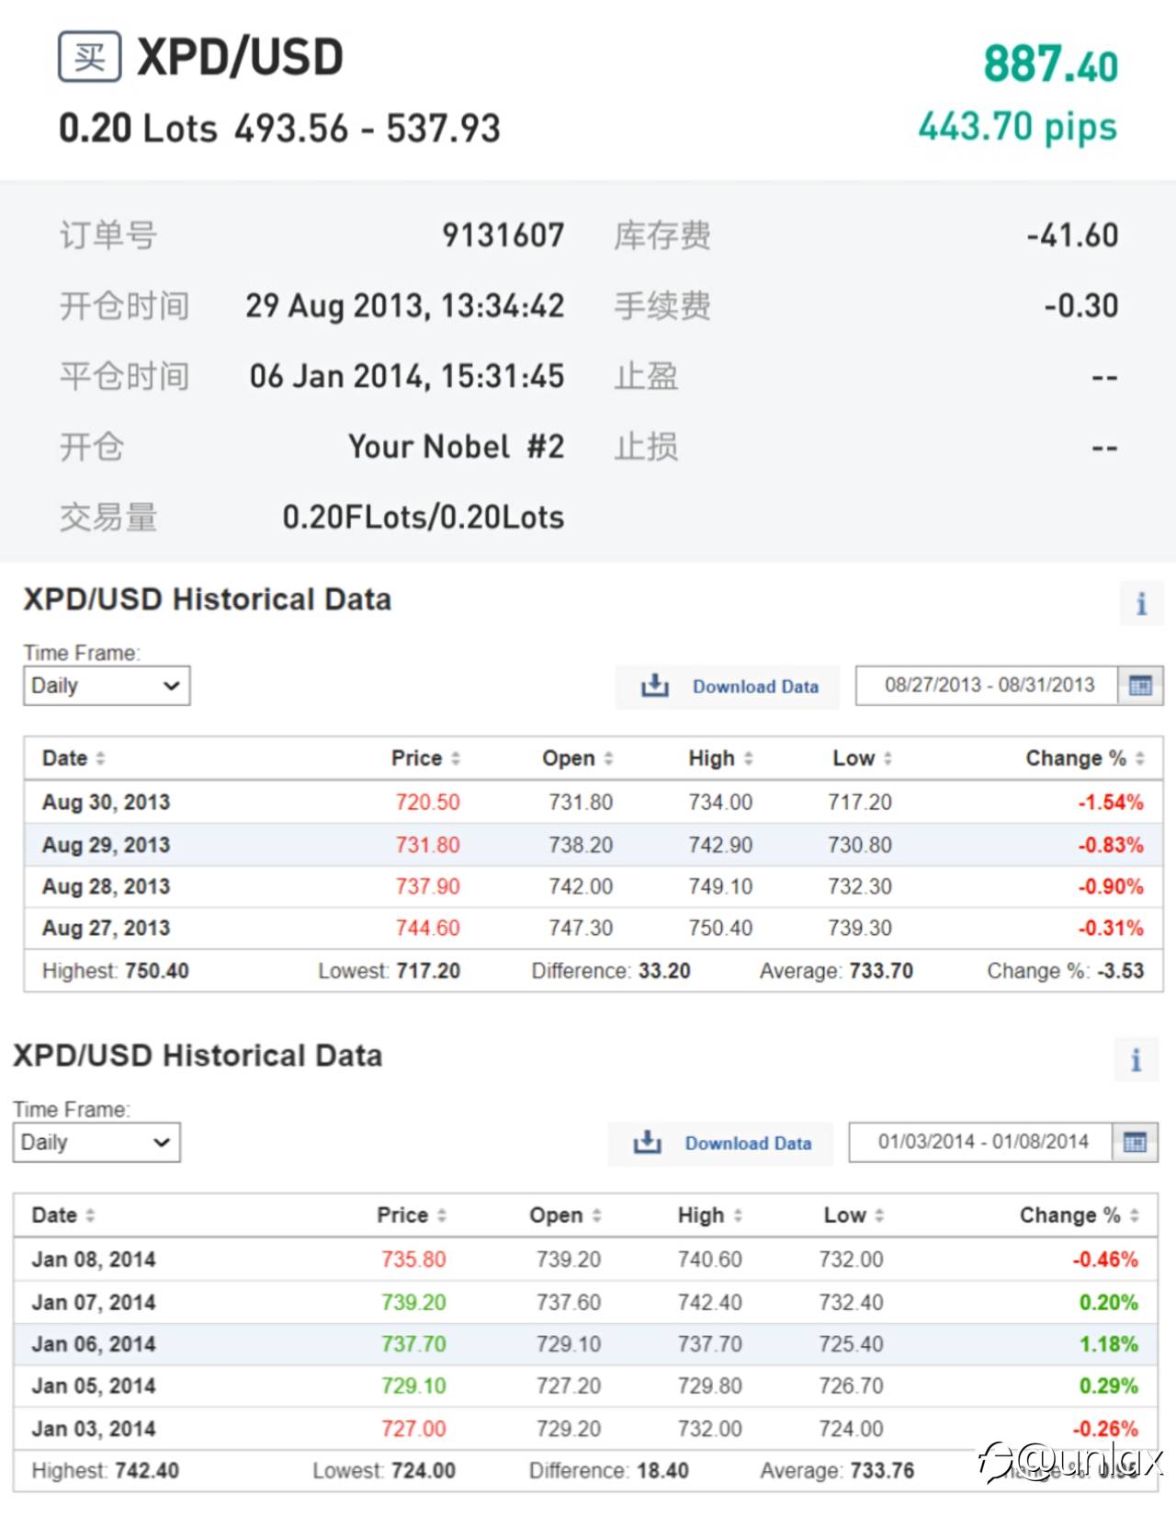The width and height of the screenshot is (1176, 1517).
Task: Click price value 737.70 for Jan 06
Action: pos(413,1344)
